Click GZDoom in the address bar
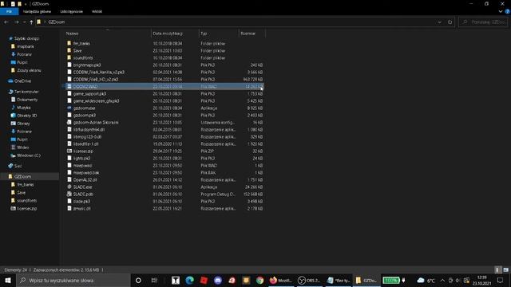 point(57,22)
